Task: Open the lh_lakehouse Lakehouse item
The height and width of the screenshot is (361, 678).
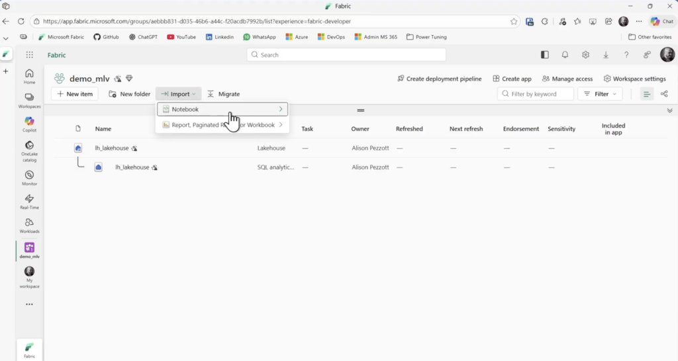Action: [112, 148]
